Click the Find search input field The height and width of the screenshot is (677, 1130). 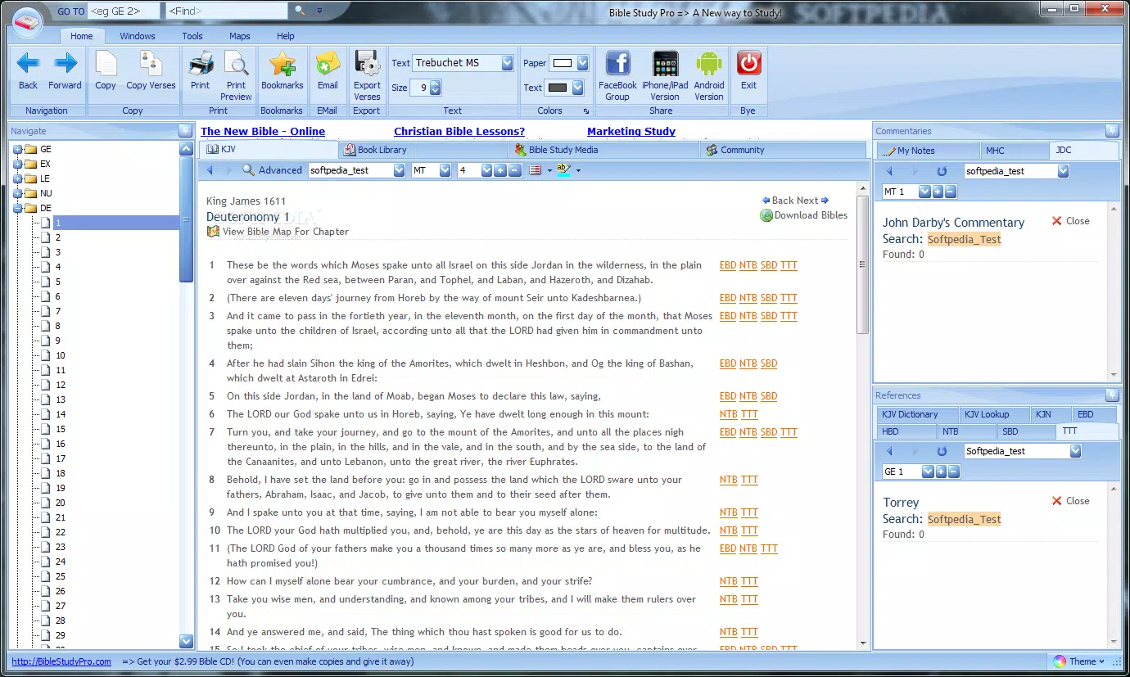point(226,11)
